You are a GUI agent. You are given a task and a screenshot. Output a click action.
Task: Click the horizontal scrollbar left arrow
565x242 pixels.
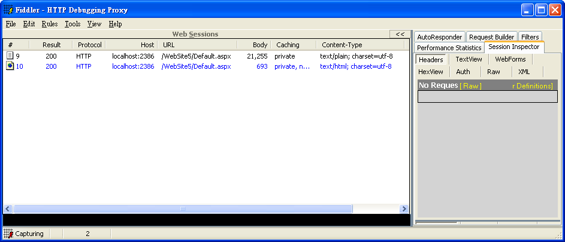(x=8, y=209)
